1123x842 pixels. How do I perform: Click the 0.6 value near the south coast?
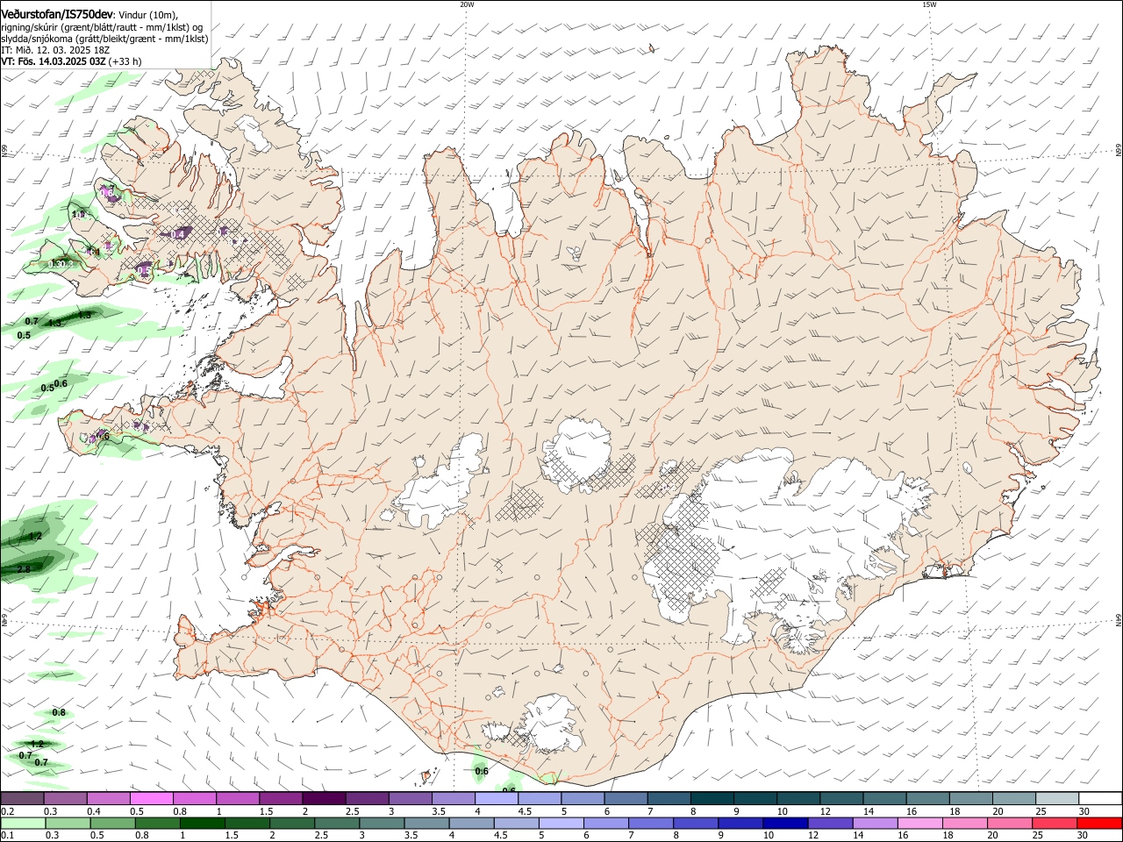[x=482, y=772]
